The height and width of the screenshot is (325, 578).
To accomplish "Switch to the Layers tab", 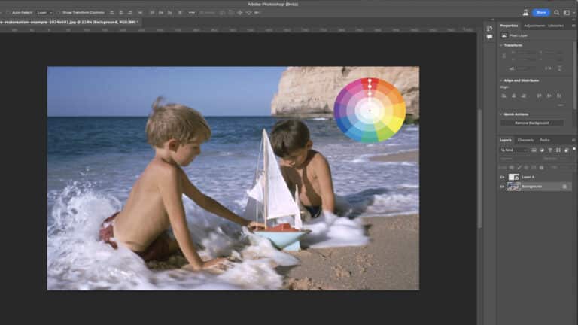I will [506, 141].
